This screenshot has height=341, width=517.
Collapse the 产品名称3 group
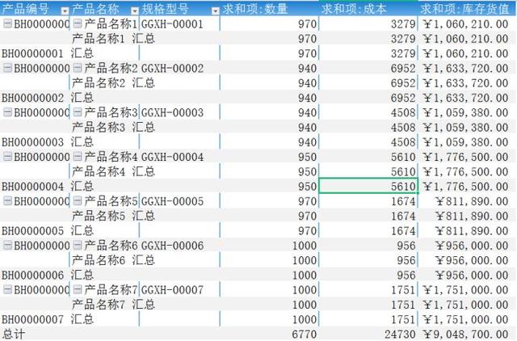78,112
